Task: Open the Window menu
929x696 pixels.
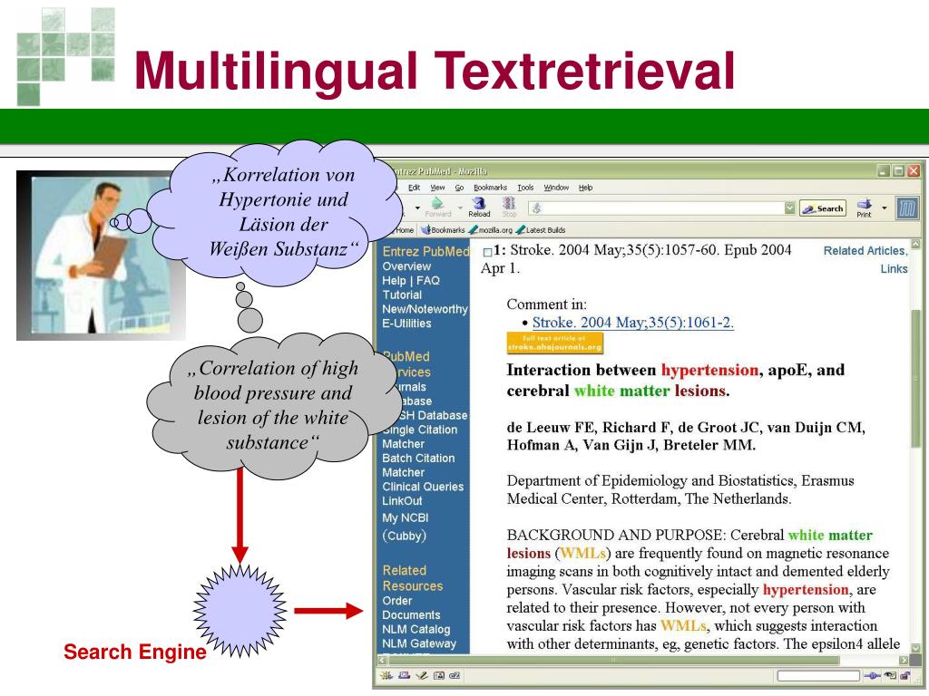Action: coord(556,188)
